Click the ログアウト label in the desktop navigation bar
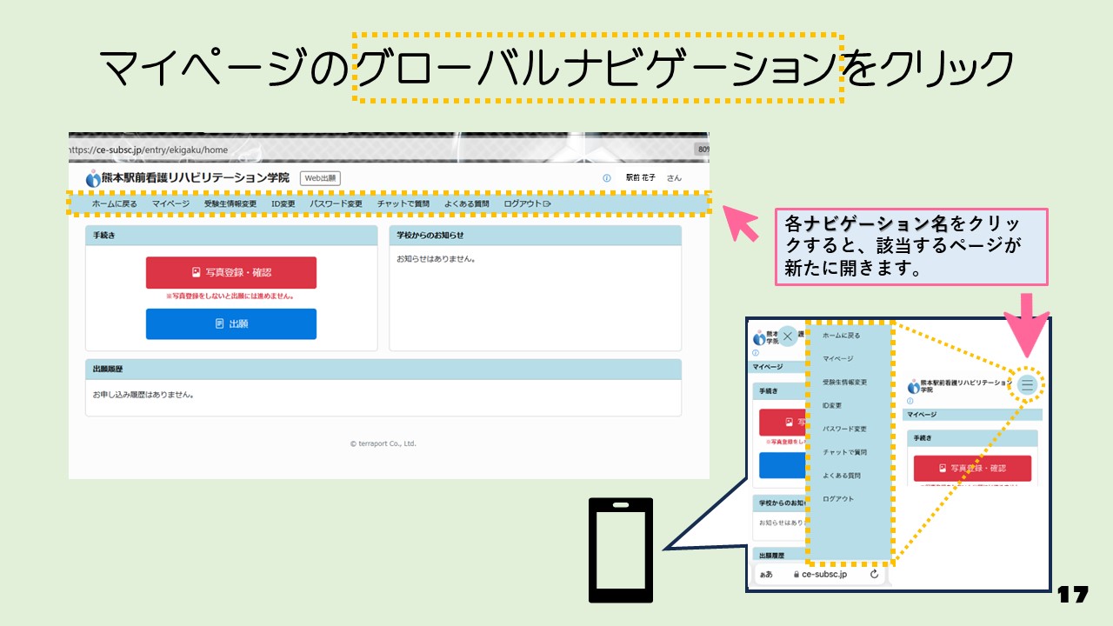The image size is (1113, 626). pos(523,204)
